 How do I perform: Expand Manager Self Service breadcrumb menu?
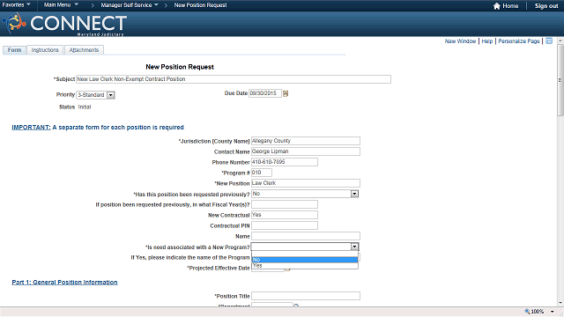[130, 5]
